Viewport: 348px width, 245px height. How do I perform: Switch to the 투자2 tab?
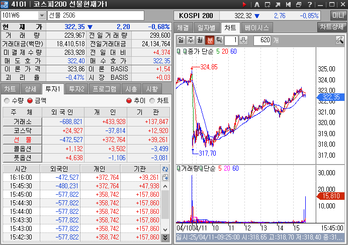pyautogui.click(x=76, y=89)
